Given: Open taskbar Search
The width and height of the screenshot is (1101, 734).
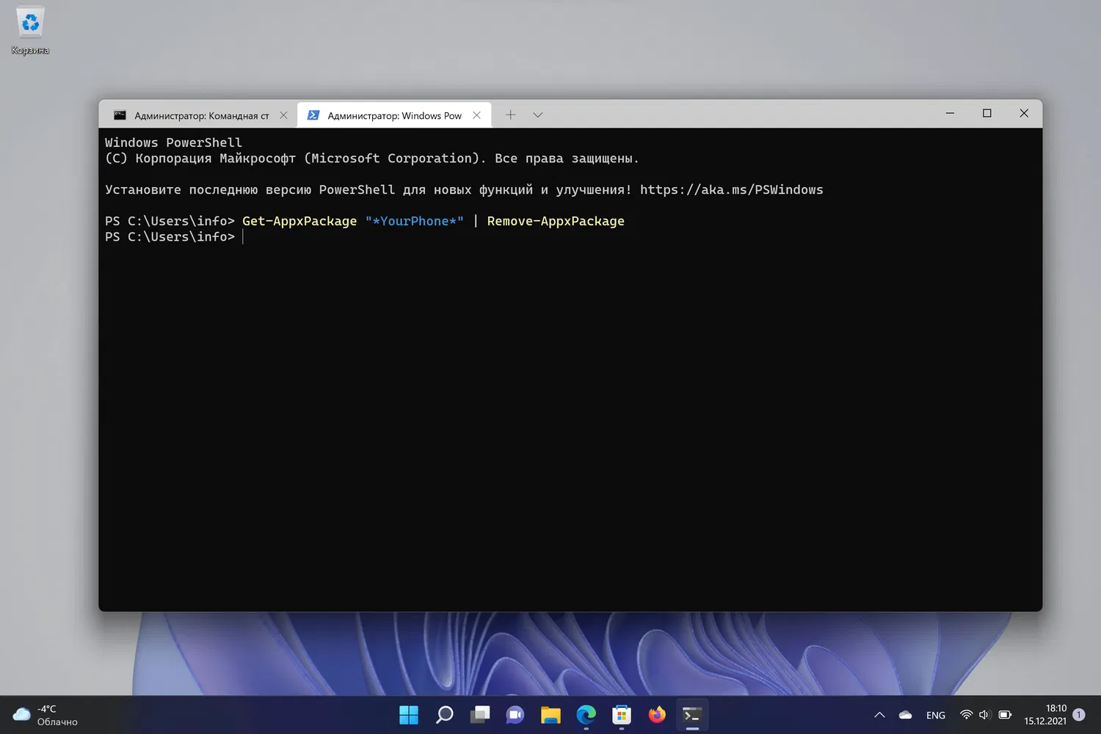Looking at the screenshot, I should click(444, 715).
